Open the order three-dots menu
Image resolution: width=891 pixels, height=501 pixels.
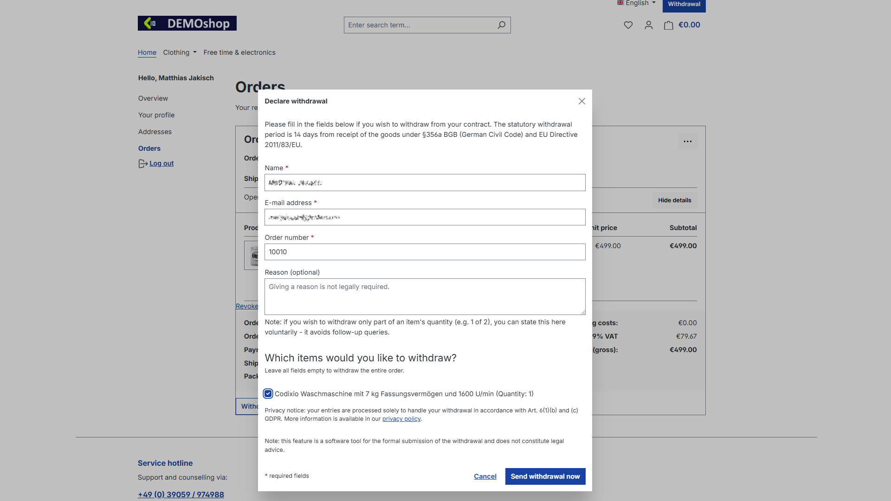[x=687, y=141]
